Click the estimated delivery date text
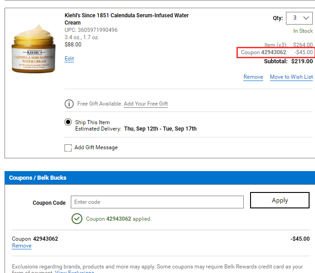Viewport: 315px width, 273px height. [x=160, y=129]
